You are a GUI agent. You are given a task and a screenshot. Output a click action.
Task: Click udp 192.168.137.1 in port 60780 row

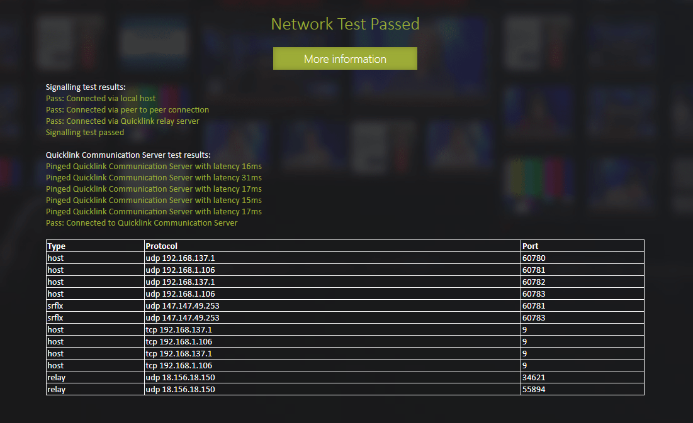click(332, 258)
